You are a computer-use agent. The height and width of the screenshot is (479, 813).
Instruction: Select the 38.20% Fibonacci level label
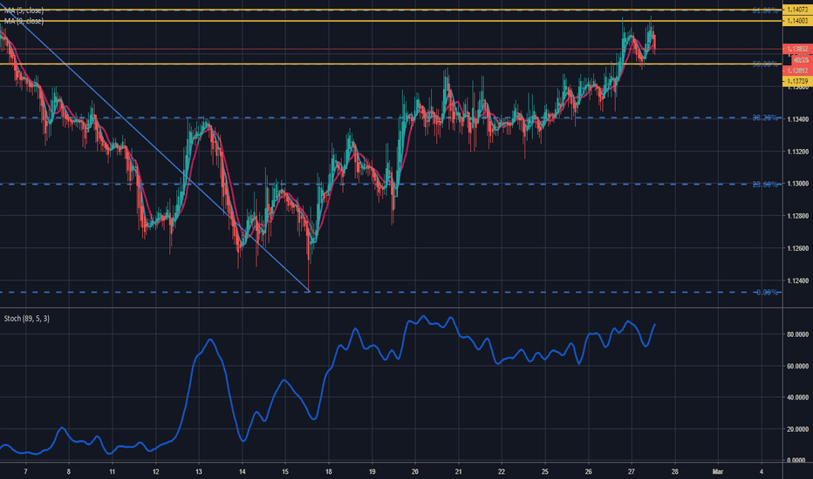click(765, 118)
